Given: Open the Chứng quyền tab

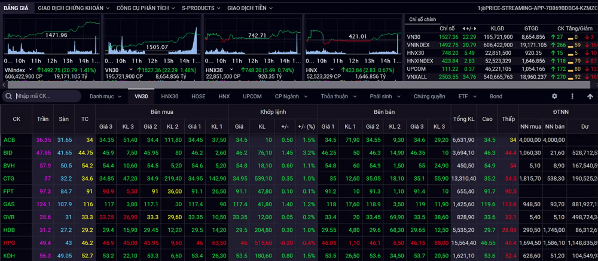Looking at the screenshot, I should coord(429,97).
